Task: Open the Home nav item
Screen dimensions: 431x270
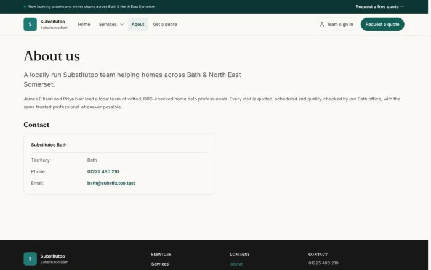Action: point(84,24)
